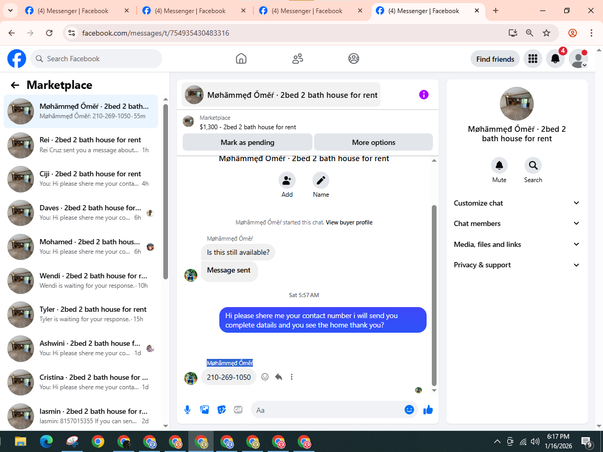Show hidden system tray icons chevron
Viewport: 603px width, 452px height.
pyautogui.click(x=497, y=441)
